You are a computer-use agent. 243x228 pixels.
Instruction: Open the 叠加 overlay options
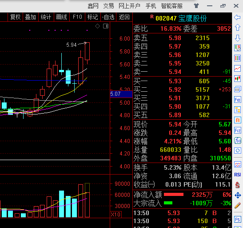pos(31,17)
